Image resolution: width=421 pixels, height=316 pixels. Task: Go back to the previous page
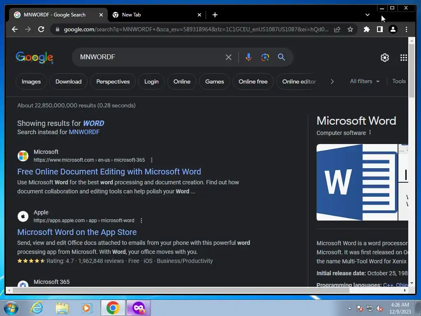click(x=15, y=29)
